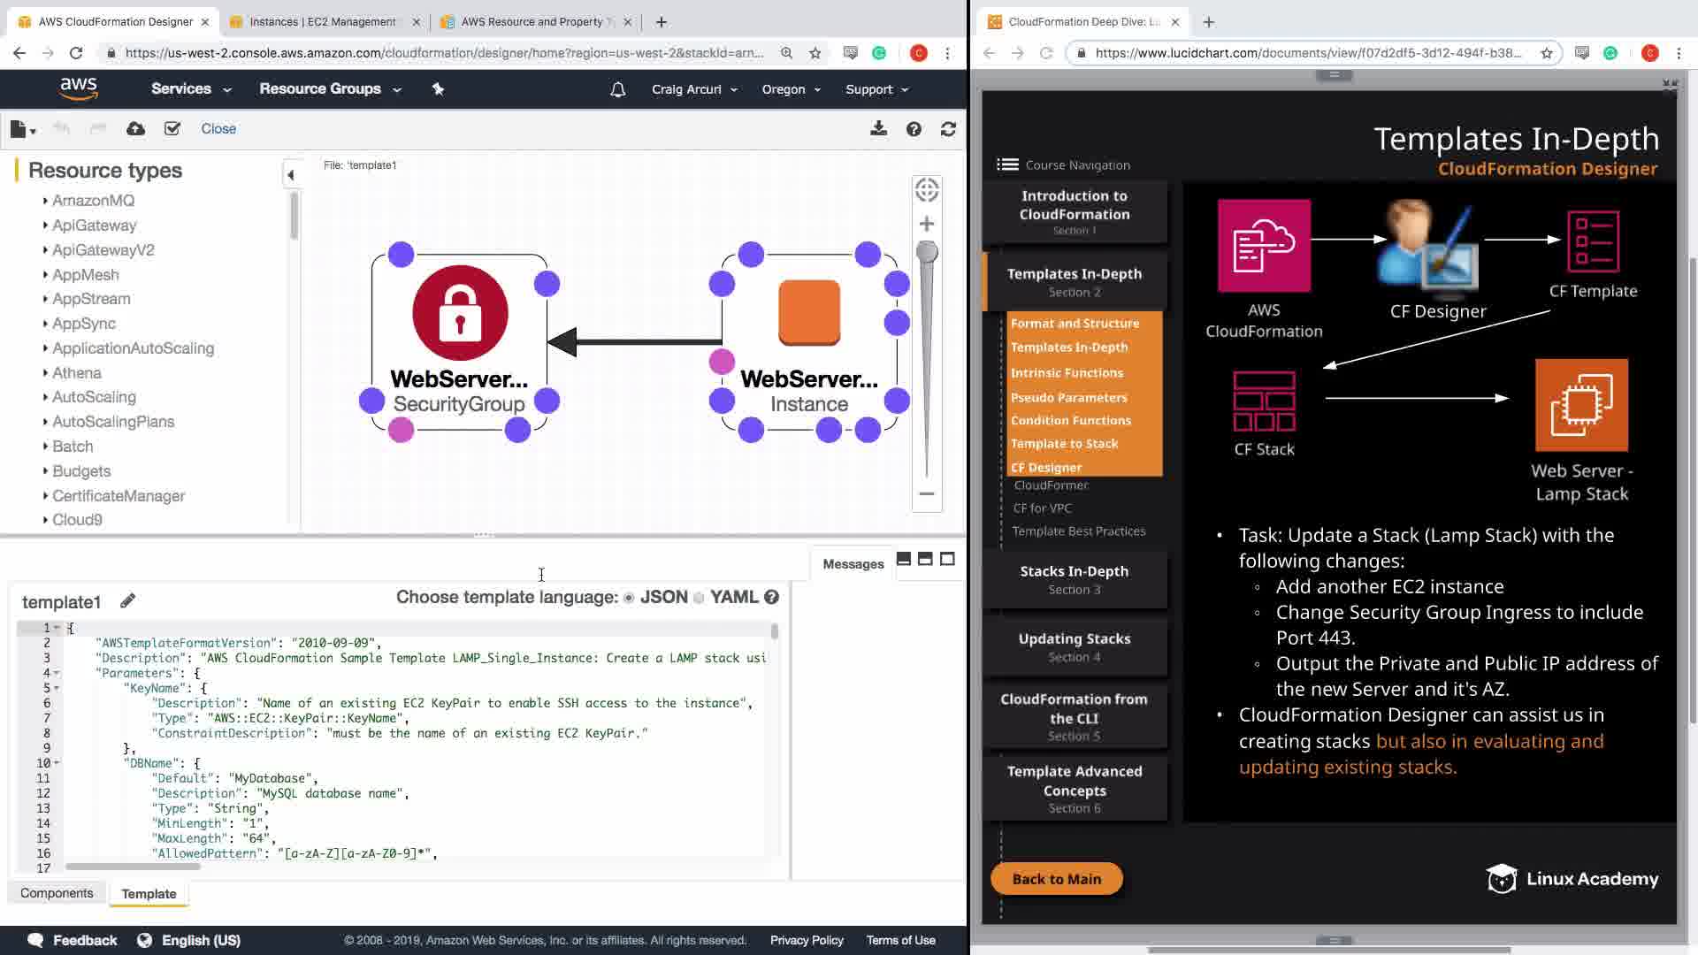Click the Designer help question mark icon

click(914, 129)
